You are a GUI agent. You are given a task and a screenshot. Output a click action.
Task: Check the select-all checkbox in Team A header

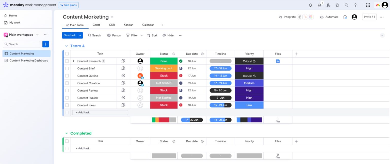67,53
